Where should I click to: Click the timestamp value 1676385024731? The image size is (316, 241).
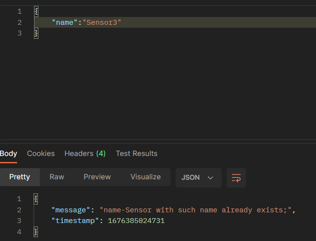(x=137, y=221)
